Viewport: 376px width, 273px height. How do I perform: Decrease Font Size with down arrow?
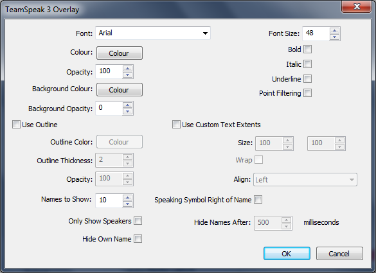[334, 37]
